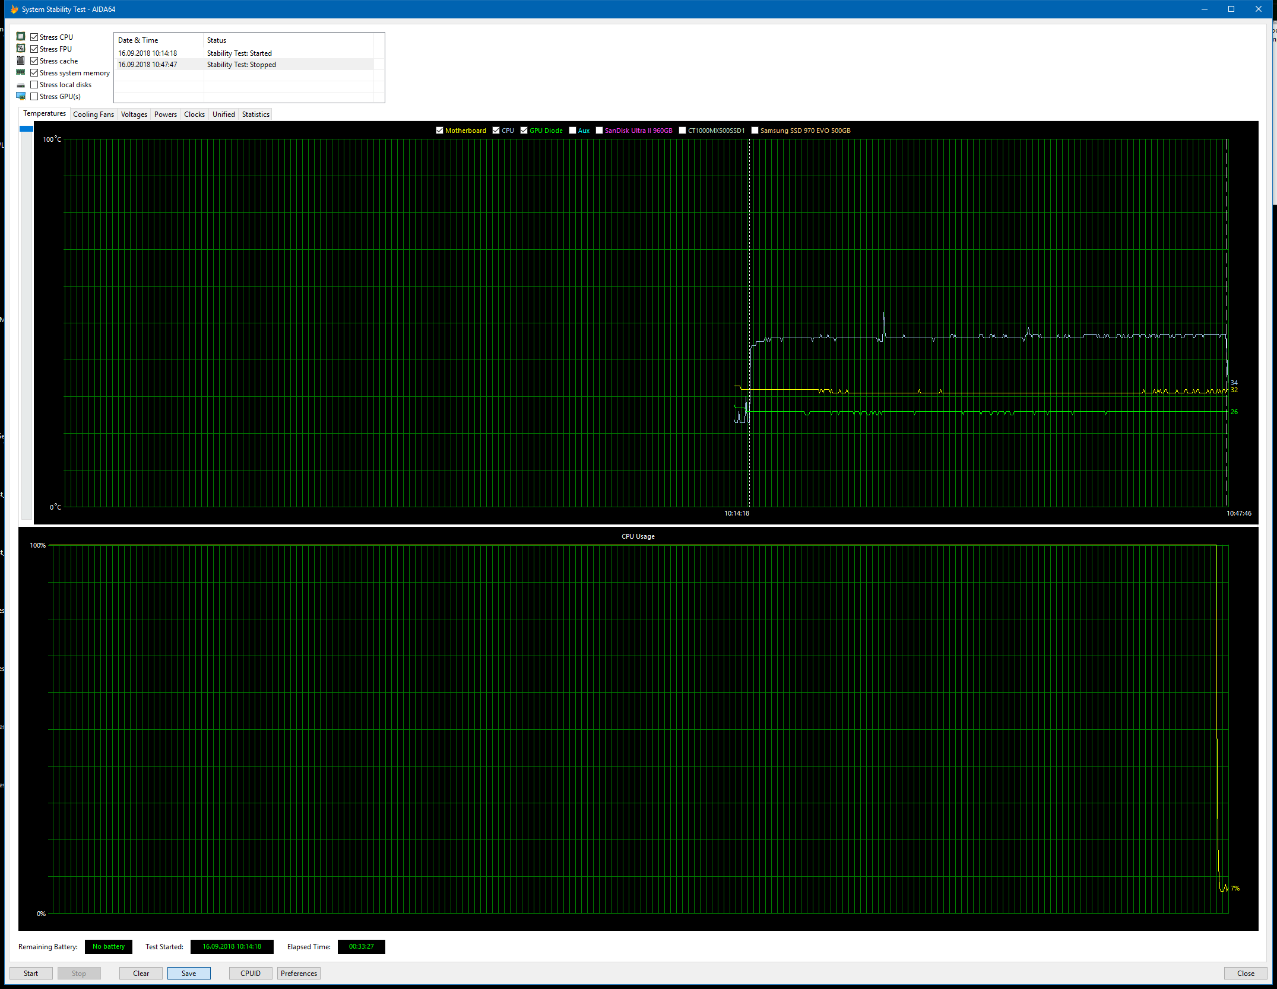Show Samsung SSD 970 EVO temperature
Screen dimensions: 1277x989
click(x=755, y=131)
